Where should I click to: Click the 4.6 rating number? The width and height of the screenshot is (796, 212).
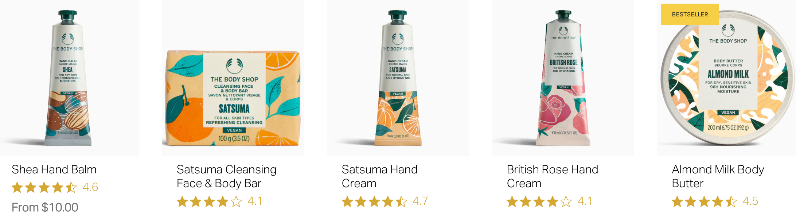click(90, 187)
